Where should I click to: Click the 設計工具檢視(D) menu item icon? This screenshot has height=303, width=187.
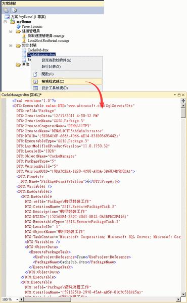tap(35, 88)
